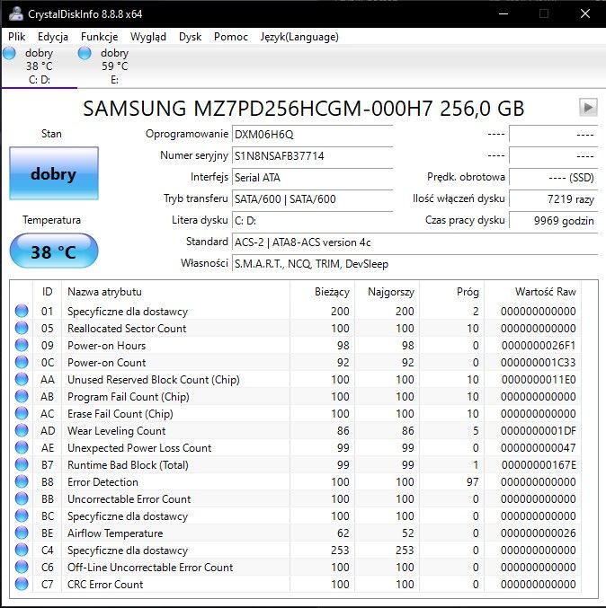Image resolution: width=606 pixels, height=608 pixels.
Task: Click status orb for attribute ID BC
Action: click(22, 515)
